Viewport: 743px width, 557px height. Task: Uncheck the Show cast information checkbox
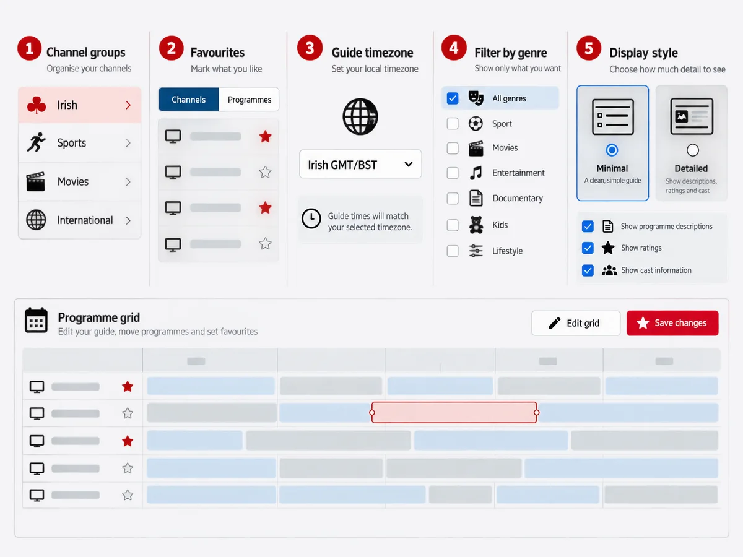tap(588, 270)
